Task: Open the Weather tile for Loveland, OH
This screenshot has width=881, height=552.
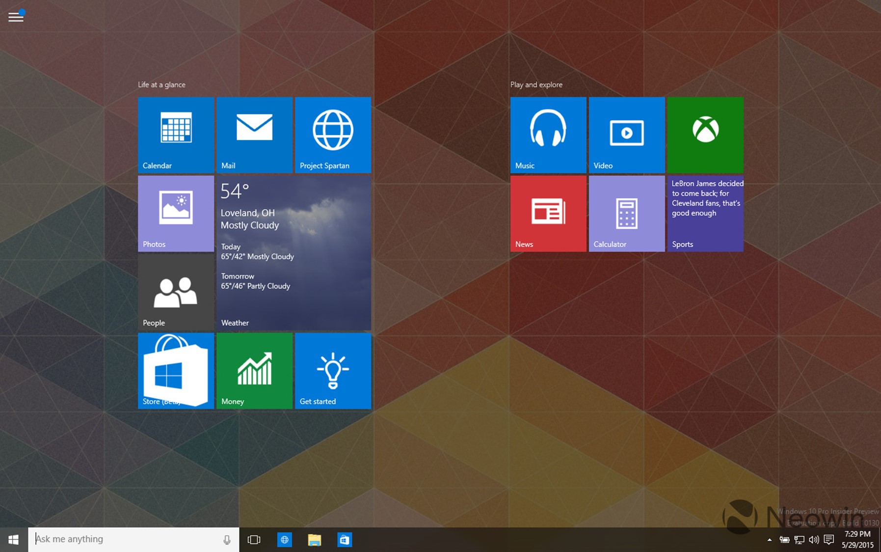Action: (x=294, y=252)
